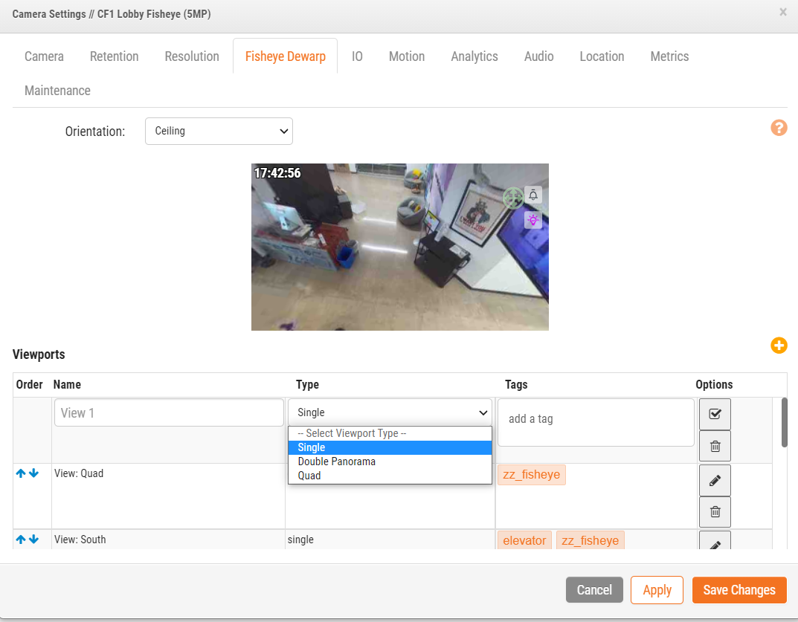Click the 'add a tag' input field
Viewport: 798px width, 622px height.
coord(596,423)
